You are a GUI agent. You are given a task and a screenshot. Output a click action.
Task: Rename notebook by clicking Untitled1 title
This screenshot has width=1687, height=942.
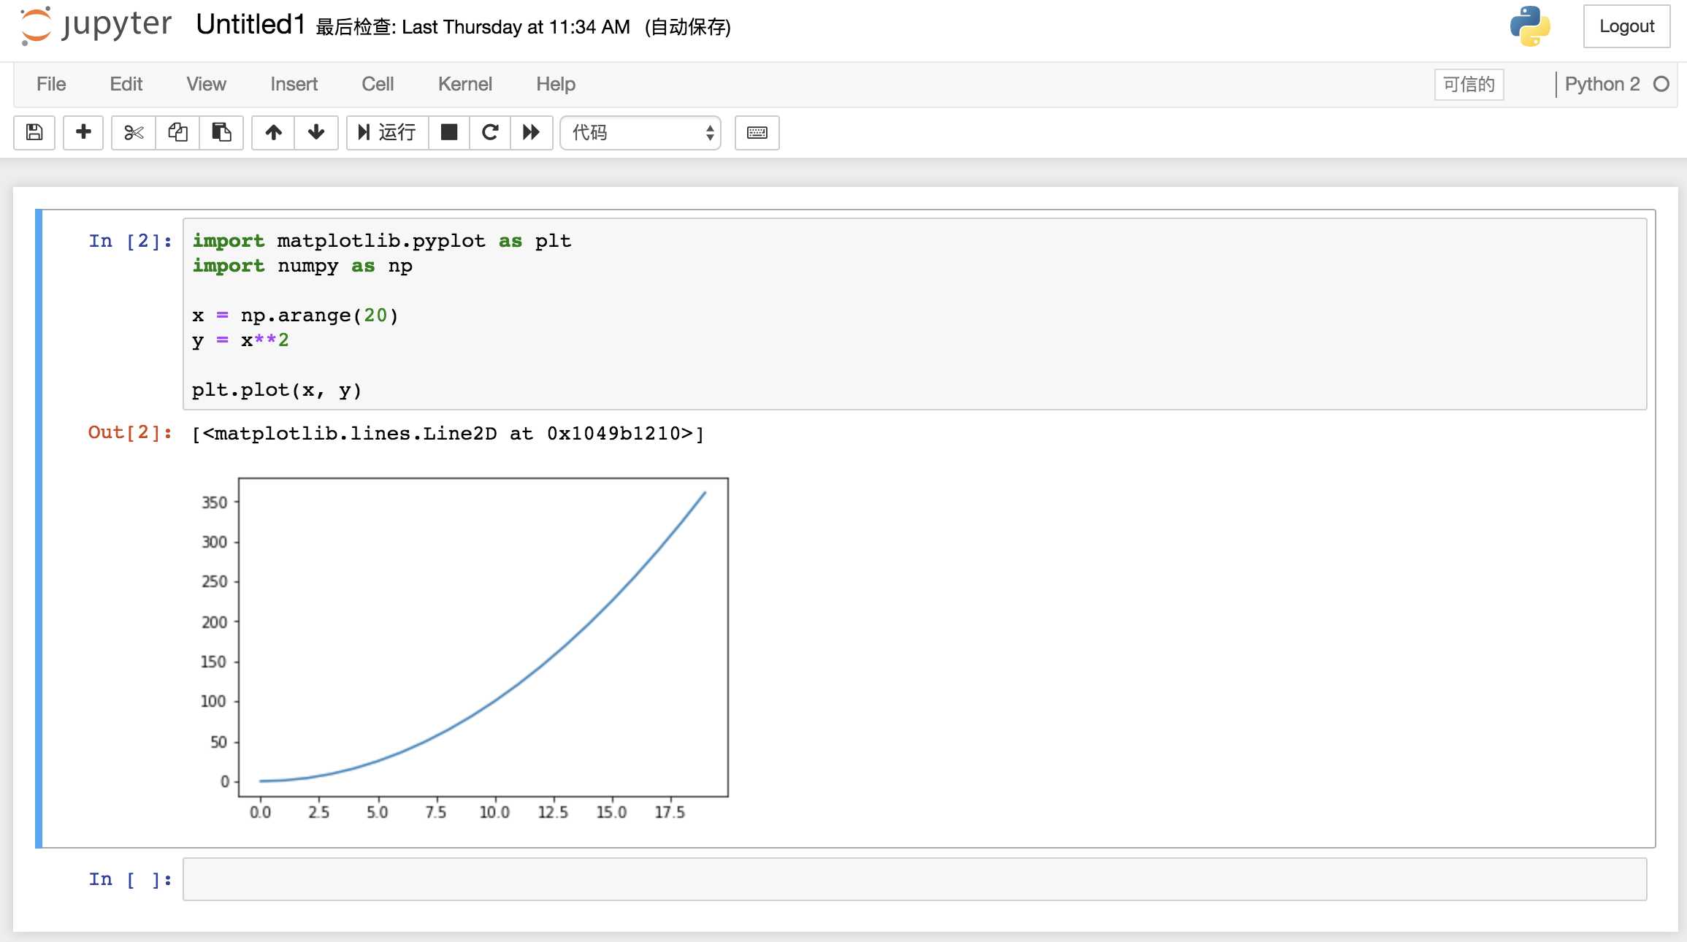[250, 25]
